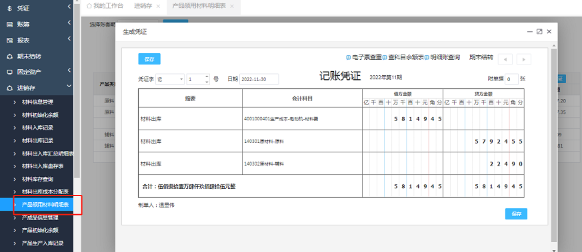This screenshot has width=582, height=252.
Task: Open 材料入库记录 in sidebar
Action: click(x=37, y=128)
